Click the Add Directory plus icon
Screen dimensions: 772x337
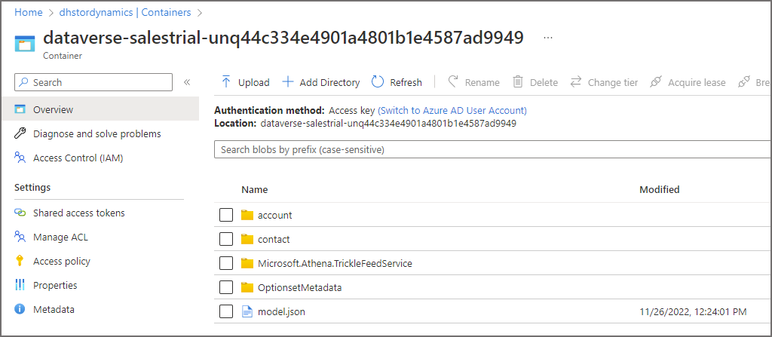tap(287, 81)
